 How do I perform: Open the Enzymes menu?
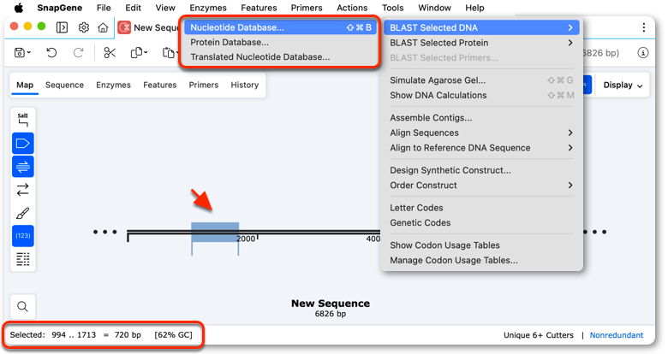click(x=208, y=8)
